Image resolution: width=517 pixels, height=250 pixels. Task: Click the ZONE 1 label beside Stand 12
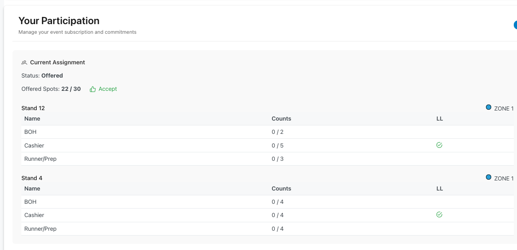click(x=504, y=109)
